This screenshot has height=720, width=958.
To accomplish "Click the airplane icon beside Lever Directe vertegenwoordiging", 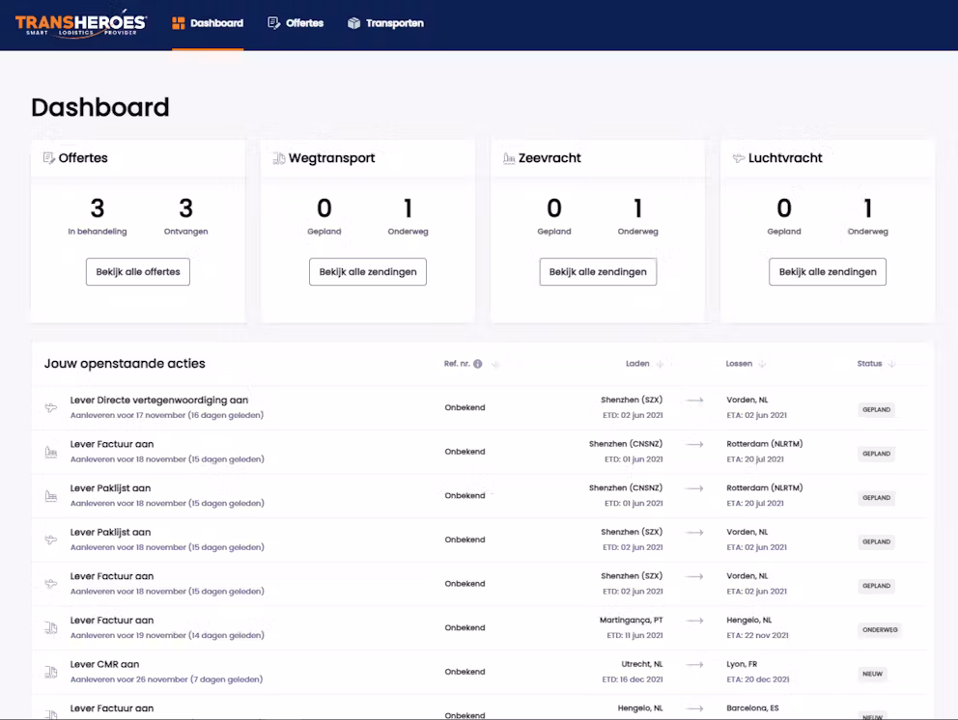I will (x=49, y=407).
